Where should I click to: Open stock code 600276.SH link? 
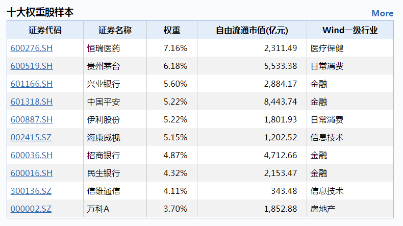[32, 48]
